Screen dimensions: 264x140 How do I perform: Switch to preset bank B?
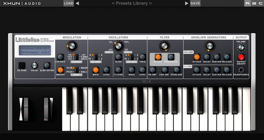(254, 3)
